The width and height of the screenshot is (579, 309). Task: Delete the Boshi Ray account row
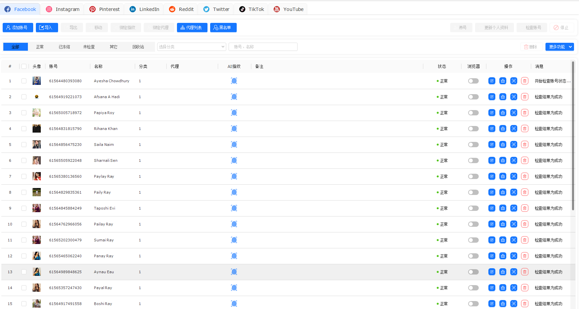525,304
